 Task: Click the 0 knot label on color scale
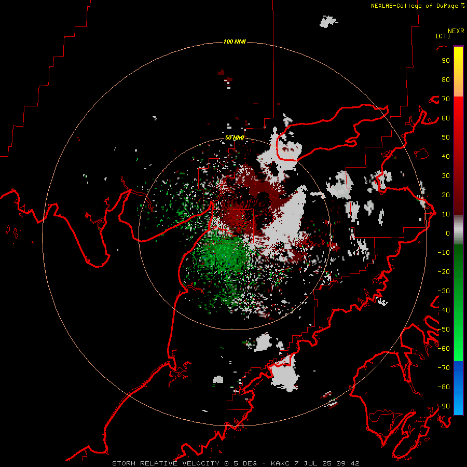(448, 233)
